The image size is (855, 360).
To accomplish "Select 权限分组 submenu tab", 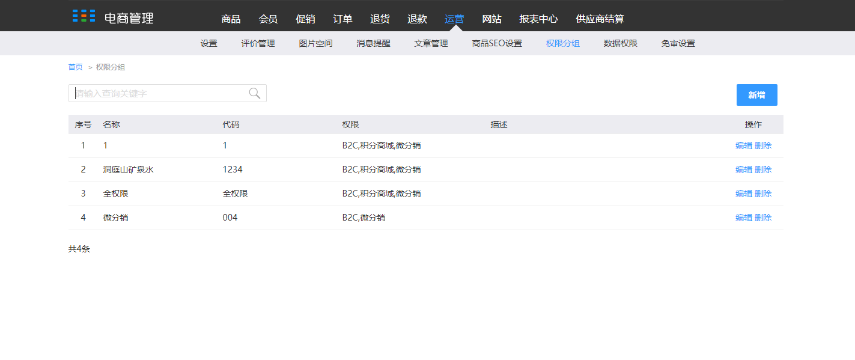I will (x=563, y=43).
